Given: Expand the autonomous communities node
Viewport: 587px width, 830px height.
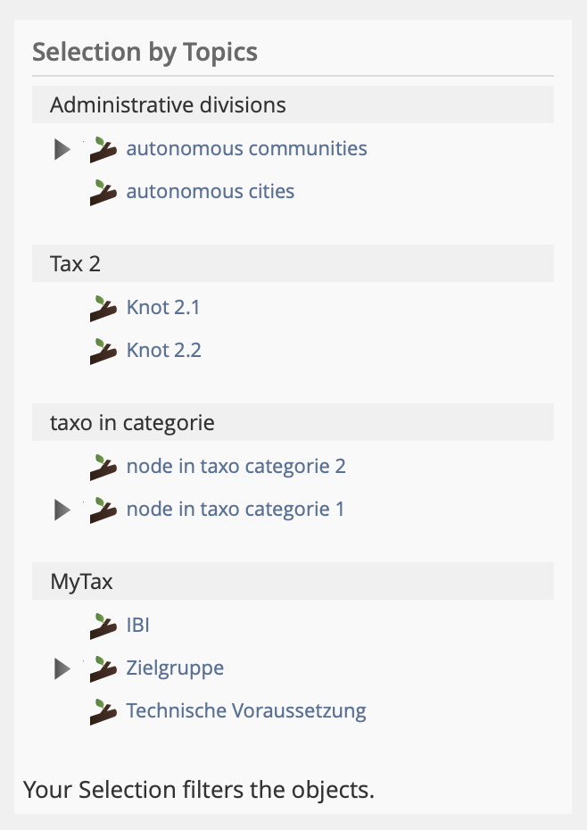Looking at the screenshot, I should click(62, 150).
